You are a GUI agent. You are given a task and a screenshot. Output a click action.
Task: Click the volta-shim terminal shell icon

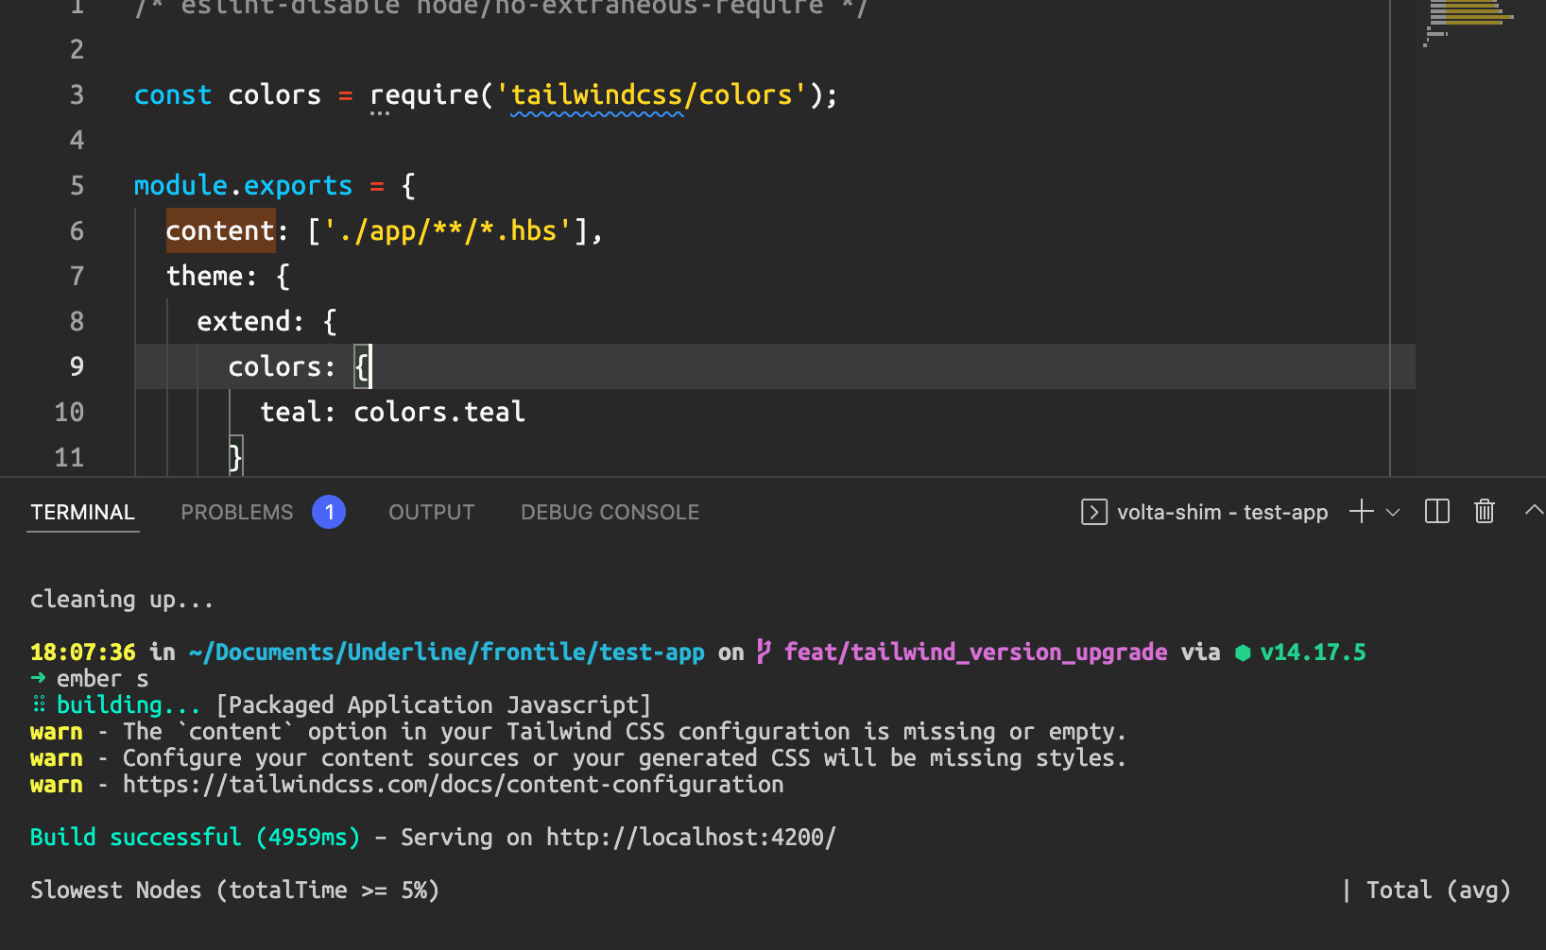pos(1094,512)
